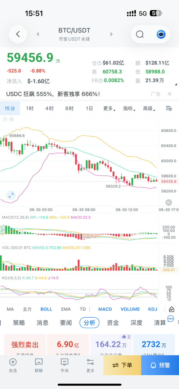The height and width of the screenshot is (389, 179).
Task: Toggle the BOLL indicator
Action: [46, 309]
